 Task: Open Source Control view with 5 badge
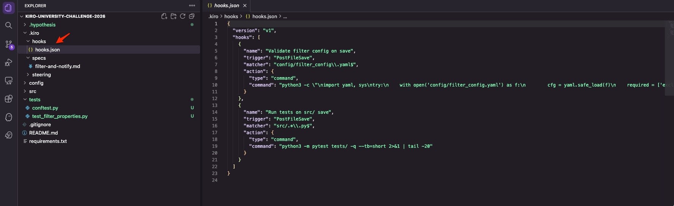tap(9, 44)
